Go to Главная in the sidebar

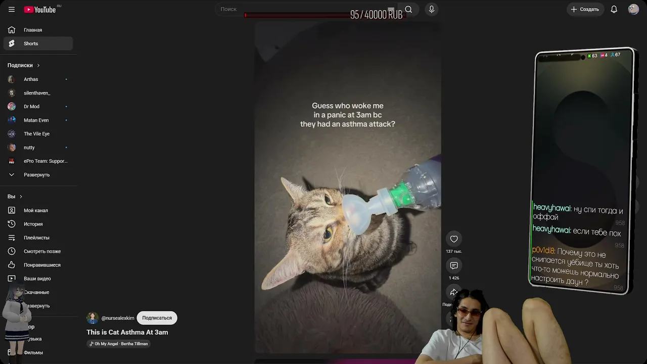38,30
